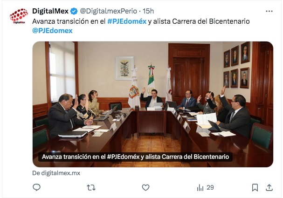Open the 15h timestamp link
This screenshot has height=198, width=283.
point(148,11)
